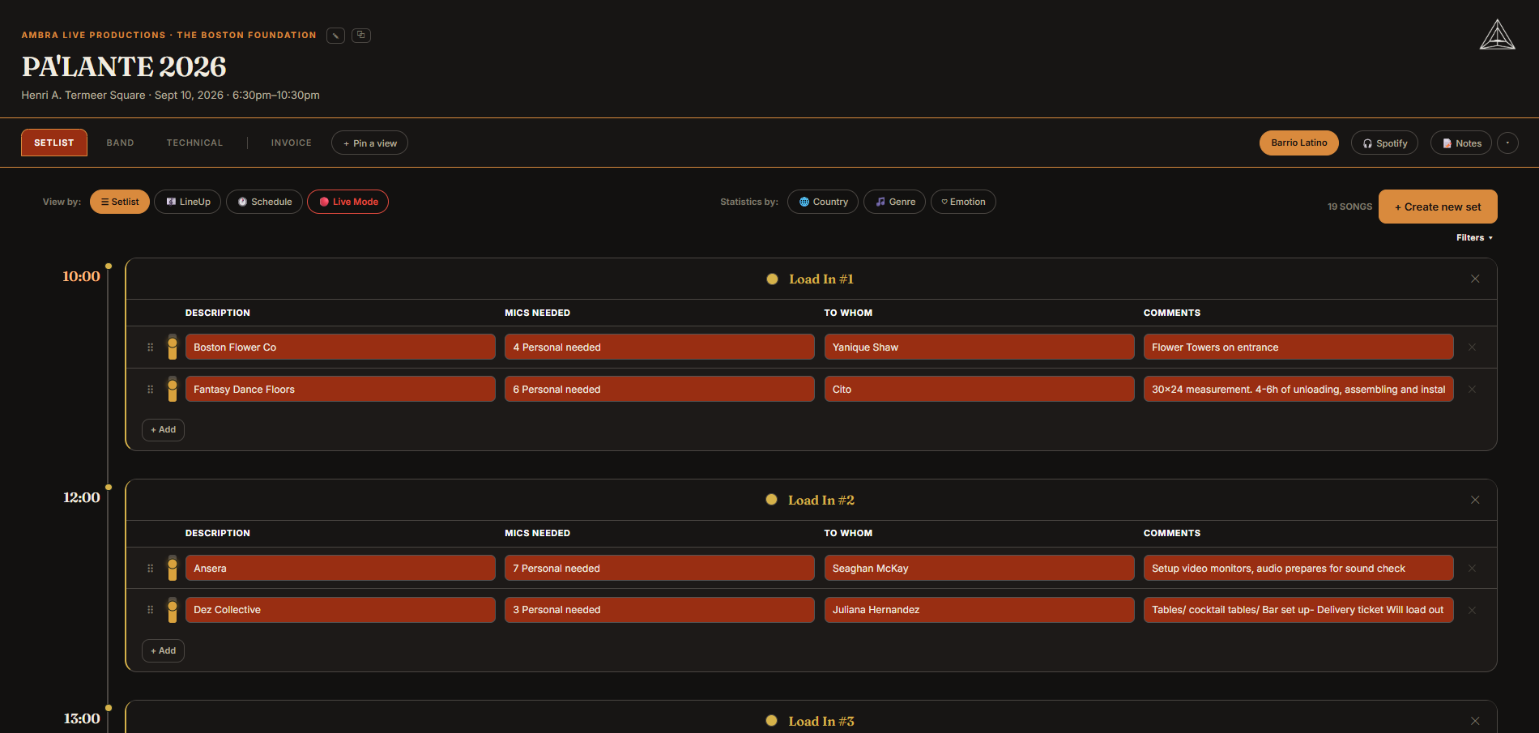This screenshot has height=733, width=1539.
Task: Remove the Load In #2 set
Action: 1475,500
